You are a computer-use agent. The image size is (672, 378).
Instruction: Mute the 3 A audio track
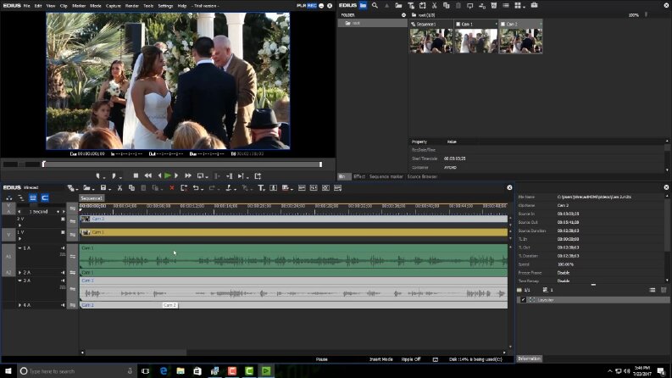(63, 281)
